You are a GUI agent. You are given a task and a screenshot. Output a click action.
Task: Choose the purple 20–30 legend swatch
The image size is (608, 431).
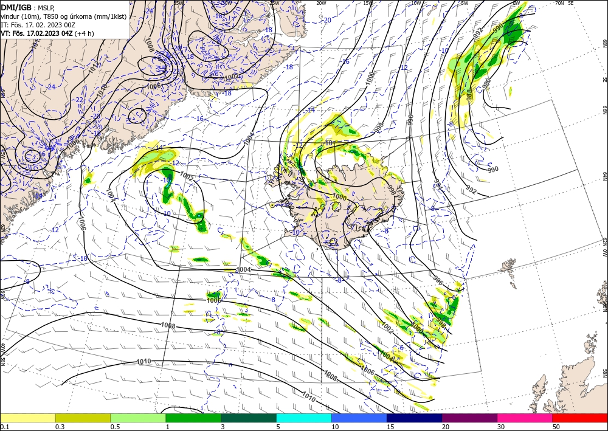[x=469, y=418]
